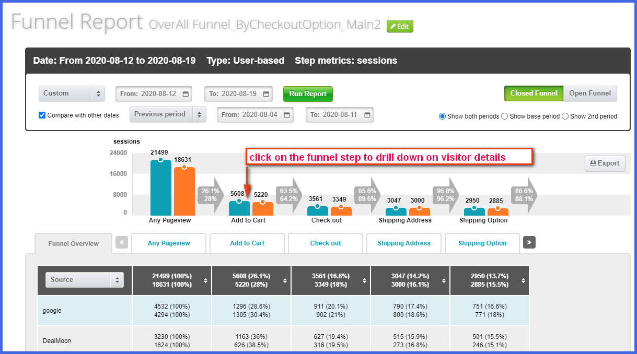Sort the Any Pageview column using arrows
Image resolution: width=637 pixels, height=354 pixels.
coord(206,280)
